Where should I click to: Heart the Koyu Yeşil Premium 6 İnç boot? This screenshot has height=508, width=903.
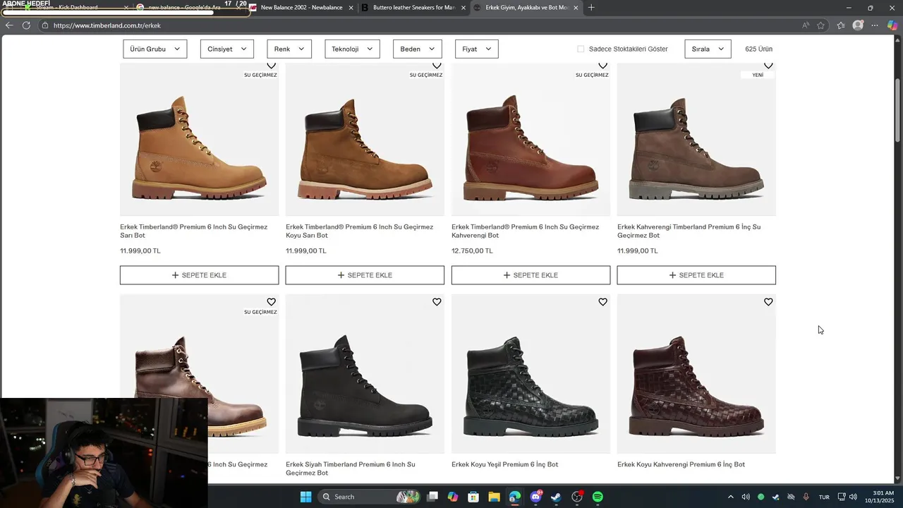pos(602,302)
